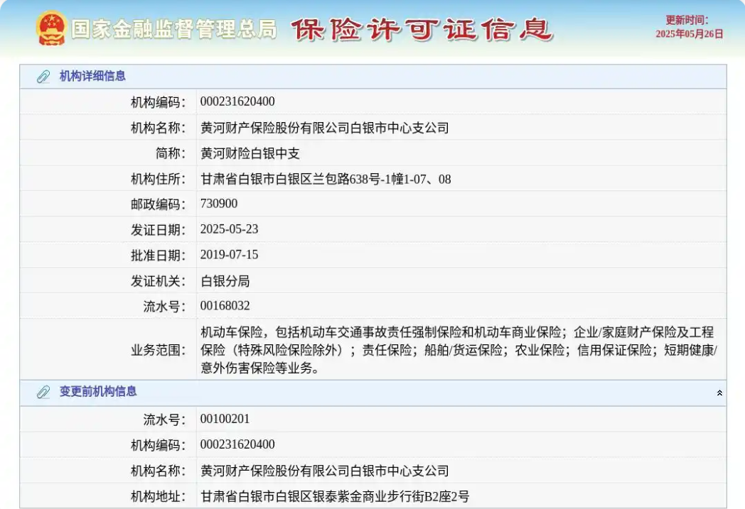Click the address value containing 兰包路638号
This screenshot has width=745, height=509.
tap(326, 179)
